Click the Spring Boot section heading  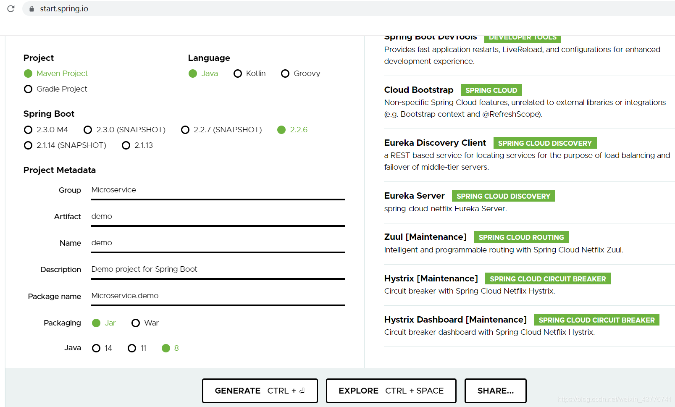point(49,114)
